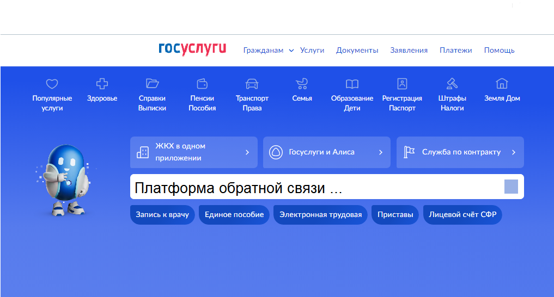Open the ЖКХ в одном приложении banner
The image size is (554, 297).
193,152
